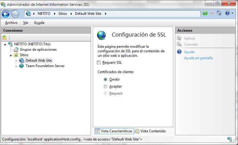Collapse the NBTITO server tree node
Viewport: 238px width, 145px height.
(5, 44)
